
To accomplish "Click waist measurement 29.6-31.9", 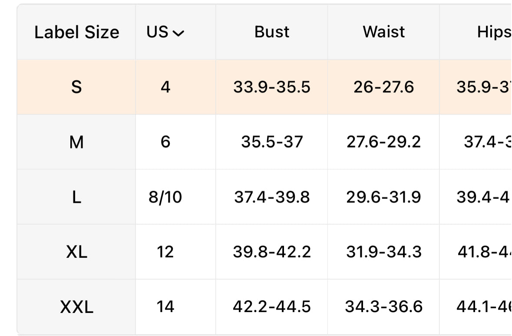I will (383, 197).
